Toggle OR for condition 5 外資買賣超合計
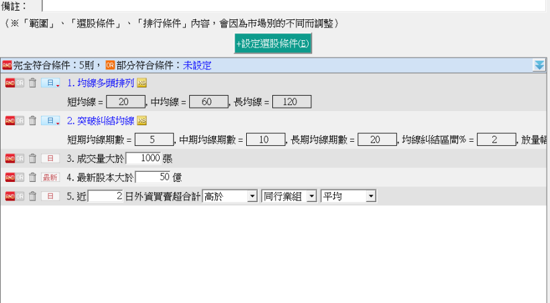Image resolution: width=550 pixels, height=303 pixels. point(19,197)
